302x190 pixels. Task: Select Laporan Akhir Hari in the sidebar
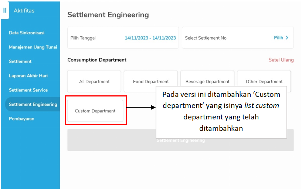(x=28, y=76)
